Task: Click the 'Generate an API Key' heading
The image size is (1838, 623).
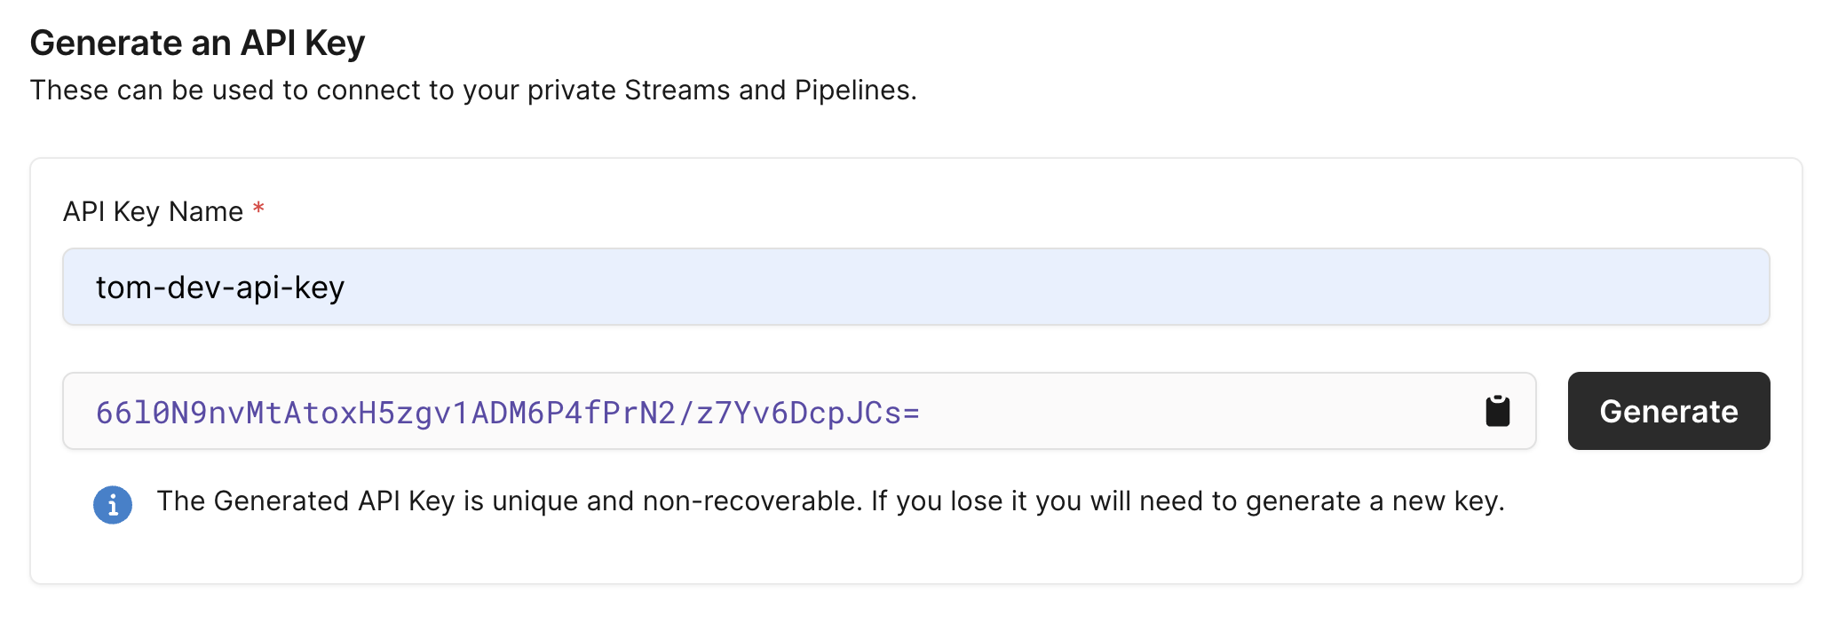Action: pos(197,43)
